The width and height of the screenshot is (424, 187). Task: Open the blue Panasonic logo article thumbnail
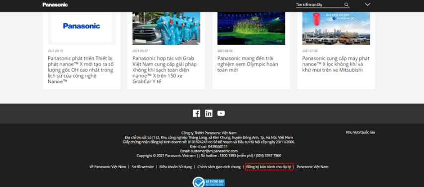click(x=82, y=28)
